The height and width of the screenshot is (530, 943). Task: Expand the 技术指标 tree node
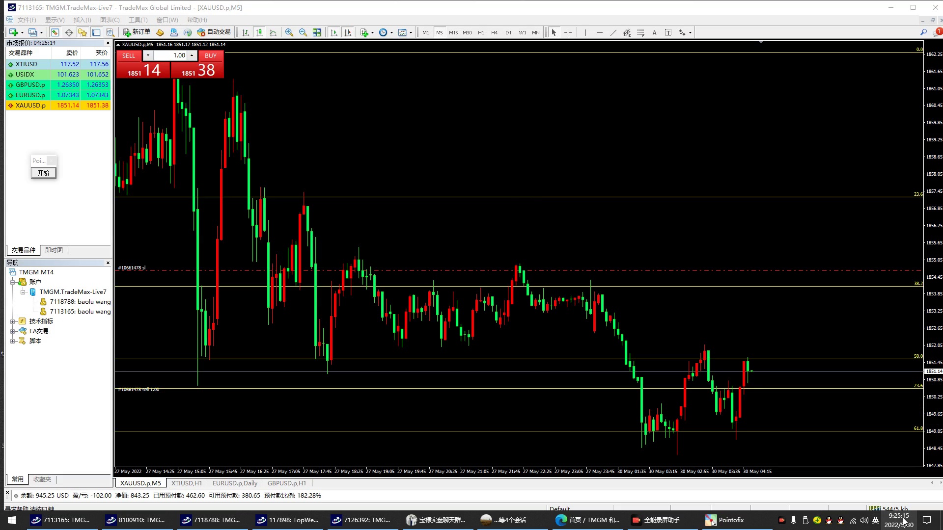13,321
